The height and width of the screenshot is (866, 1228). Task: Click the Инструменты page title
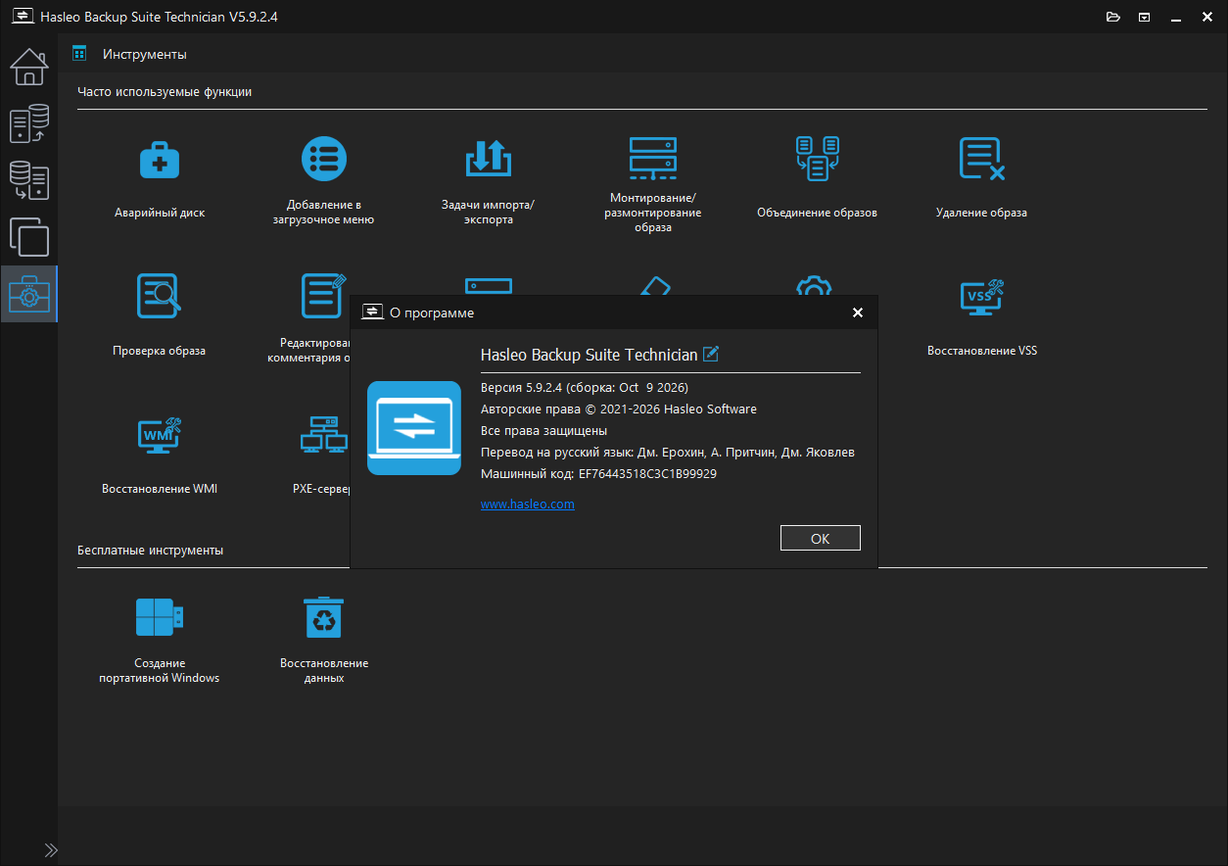(145, 54)
